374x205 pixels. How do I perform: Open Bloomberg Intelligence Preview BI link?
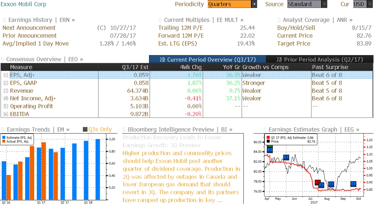tap(177, 129)
